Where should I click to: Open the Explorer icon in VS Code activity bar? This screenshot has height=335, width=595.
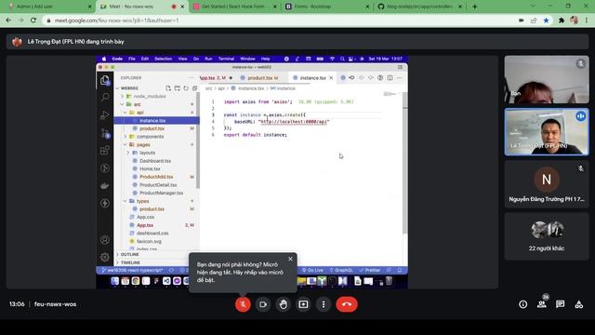tap(105, 80)
